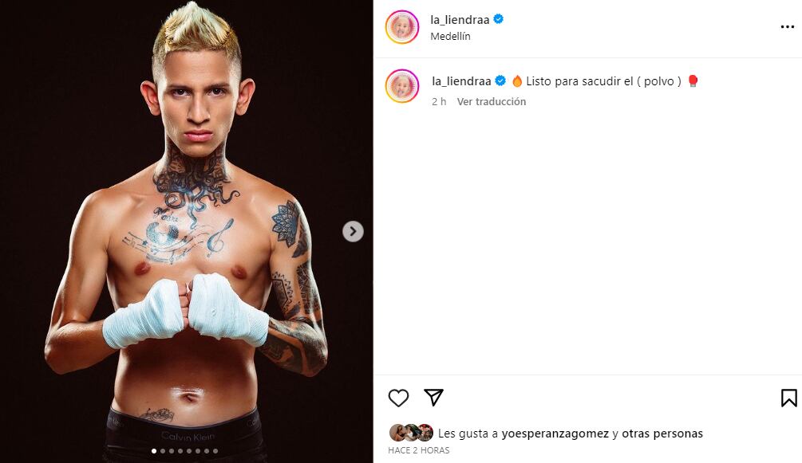Open la_liendraa header profile avatar

[x=402, y=27]
